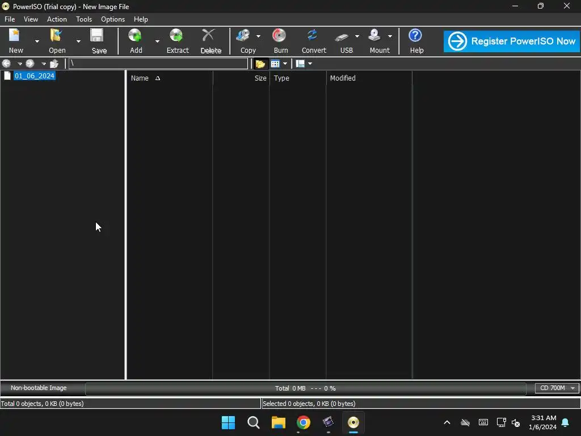Open taskbar Search
Viewport: 581px width, 436px height.
pos(254,422)
